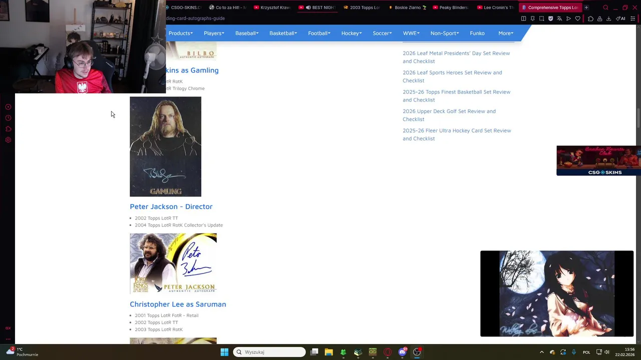This screenshot has width=641, height=360.
Task: Click the CSGO-SKINS banner overlay
Action: [598, 160]
